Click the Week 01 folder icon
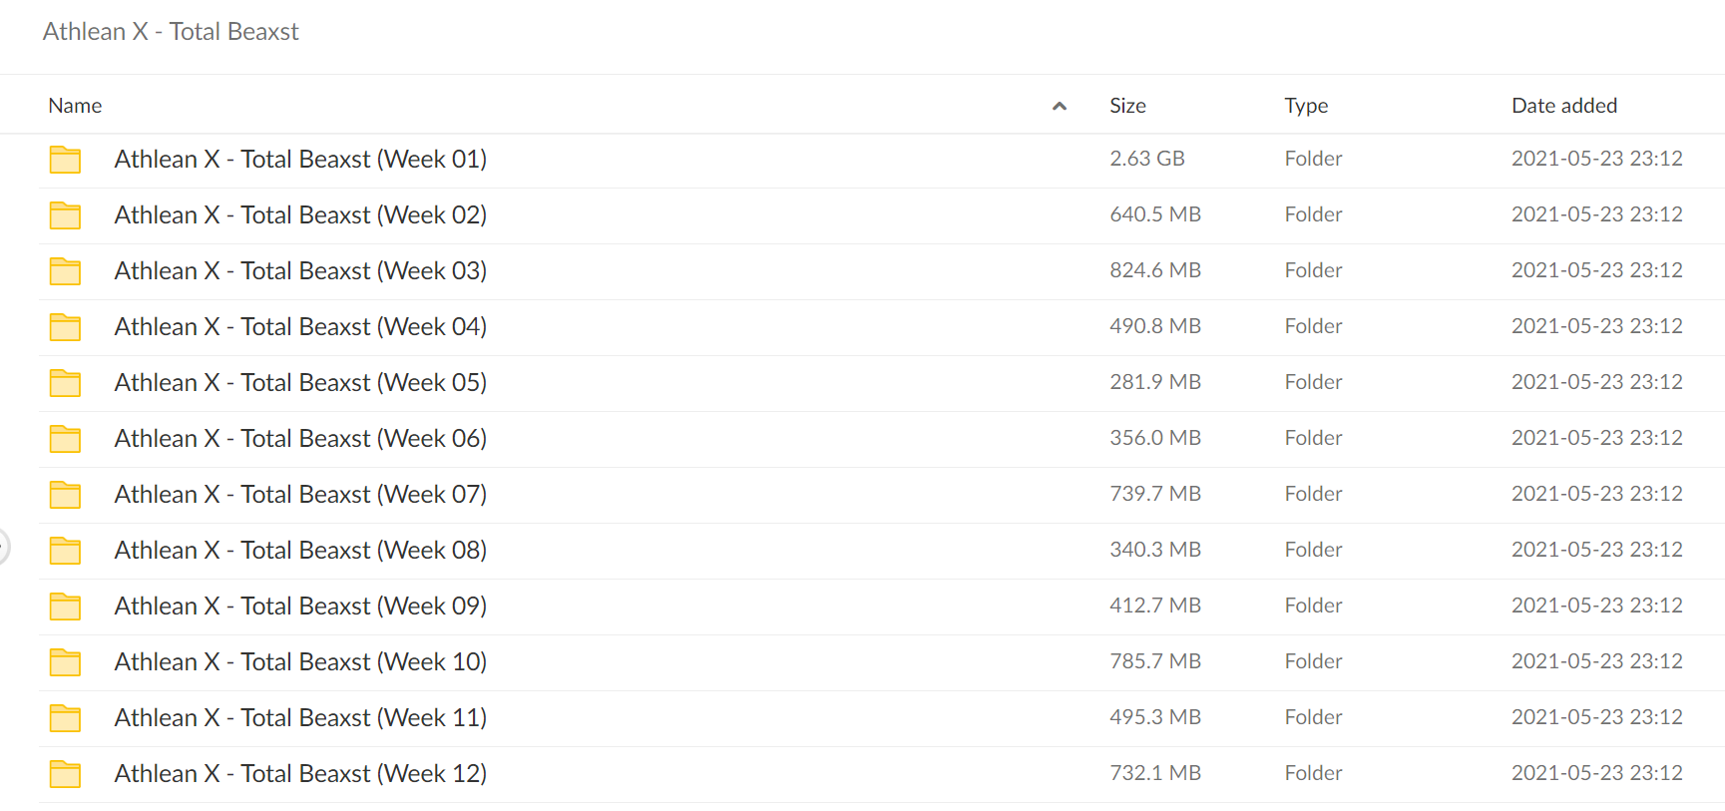 pyautogui.click(x=65, y=160)
